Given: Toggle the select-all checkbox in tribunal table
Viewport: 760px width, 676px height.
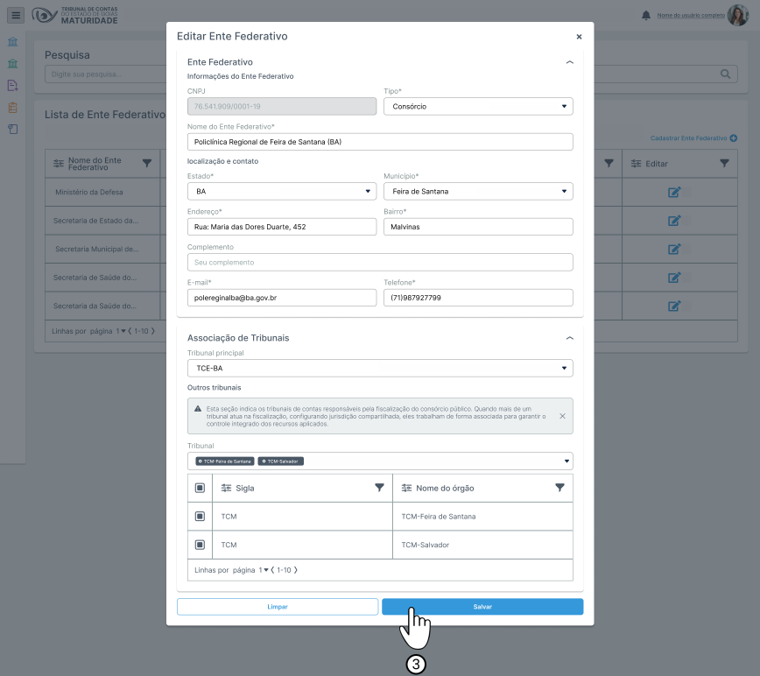Looking at the screenshot, I should tap(200, 488).
